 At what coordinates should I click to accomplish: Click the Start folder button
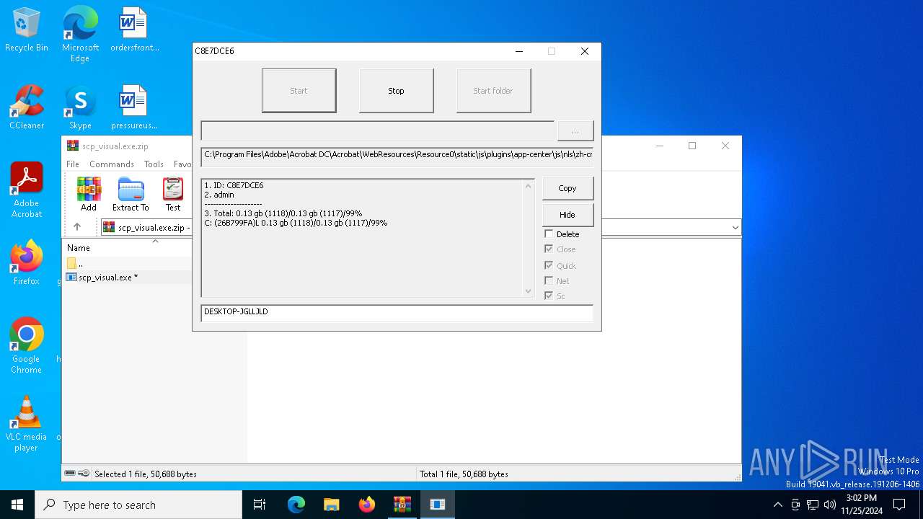pos(493,91)
